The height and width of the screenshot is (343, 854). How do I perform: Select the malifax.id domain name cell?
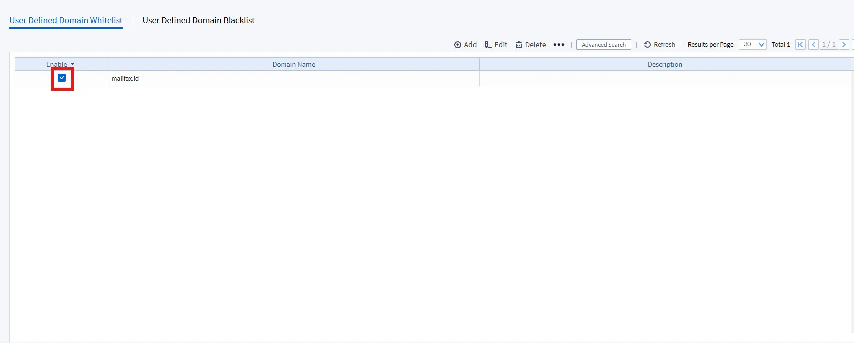[293, 78]
